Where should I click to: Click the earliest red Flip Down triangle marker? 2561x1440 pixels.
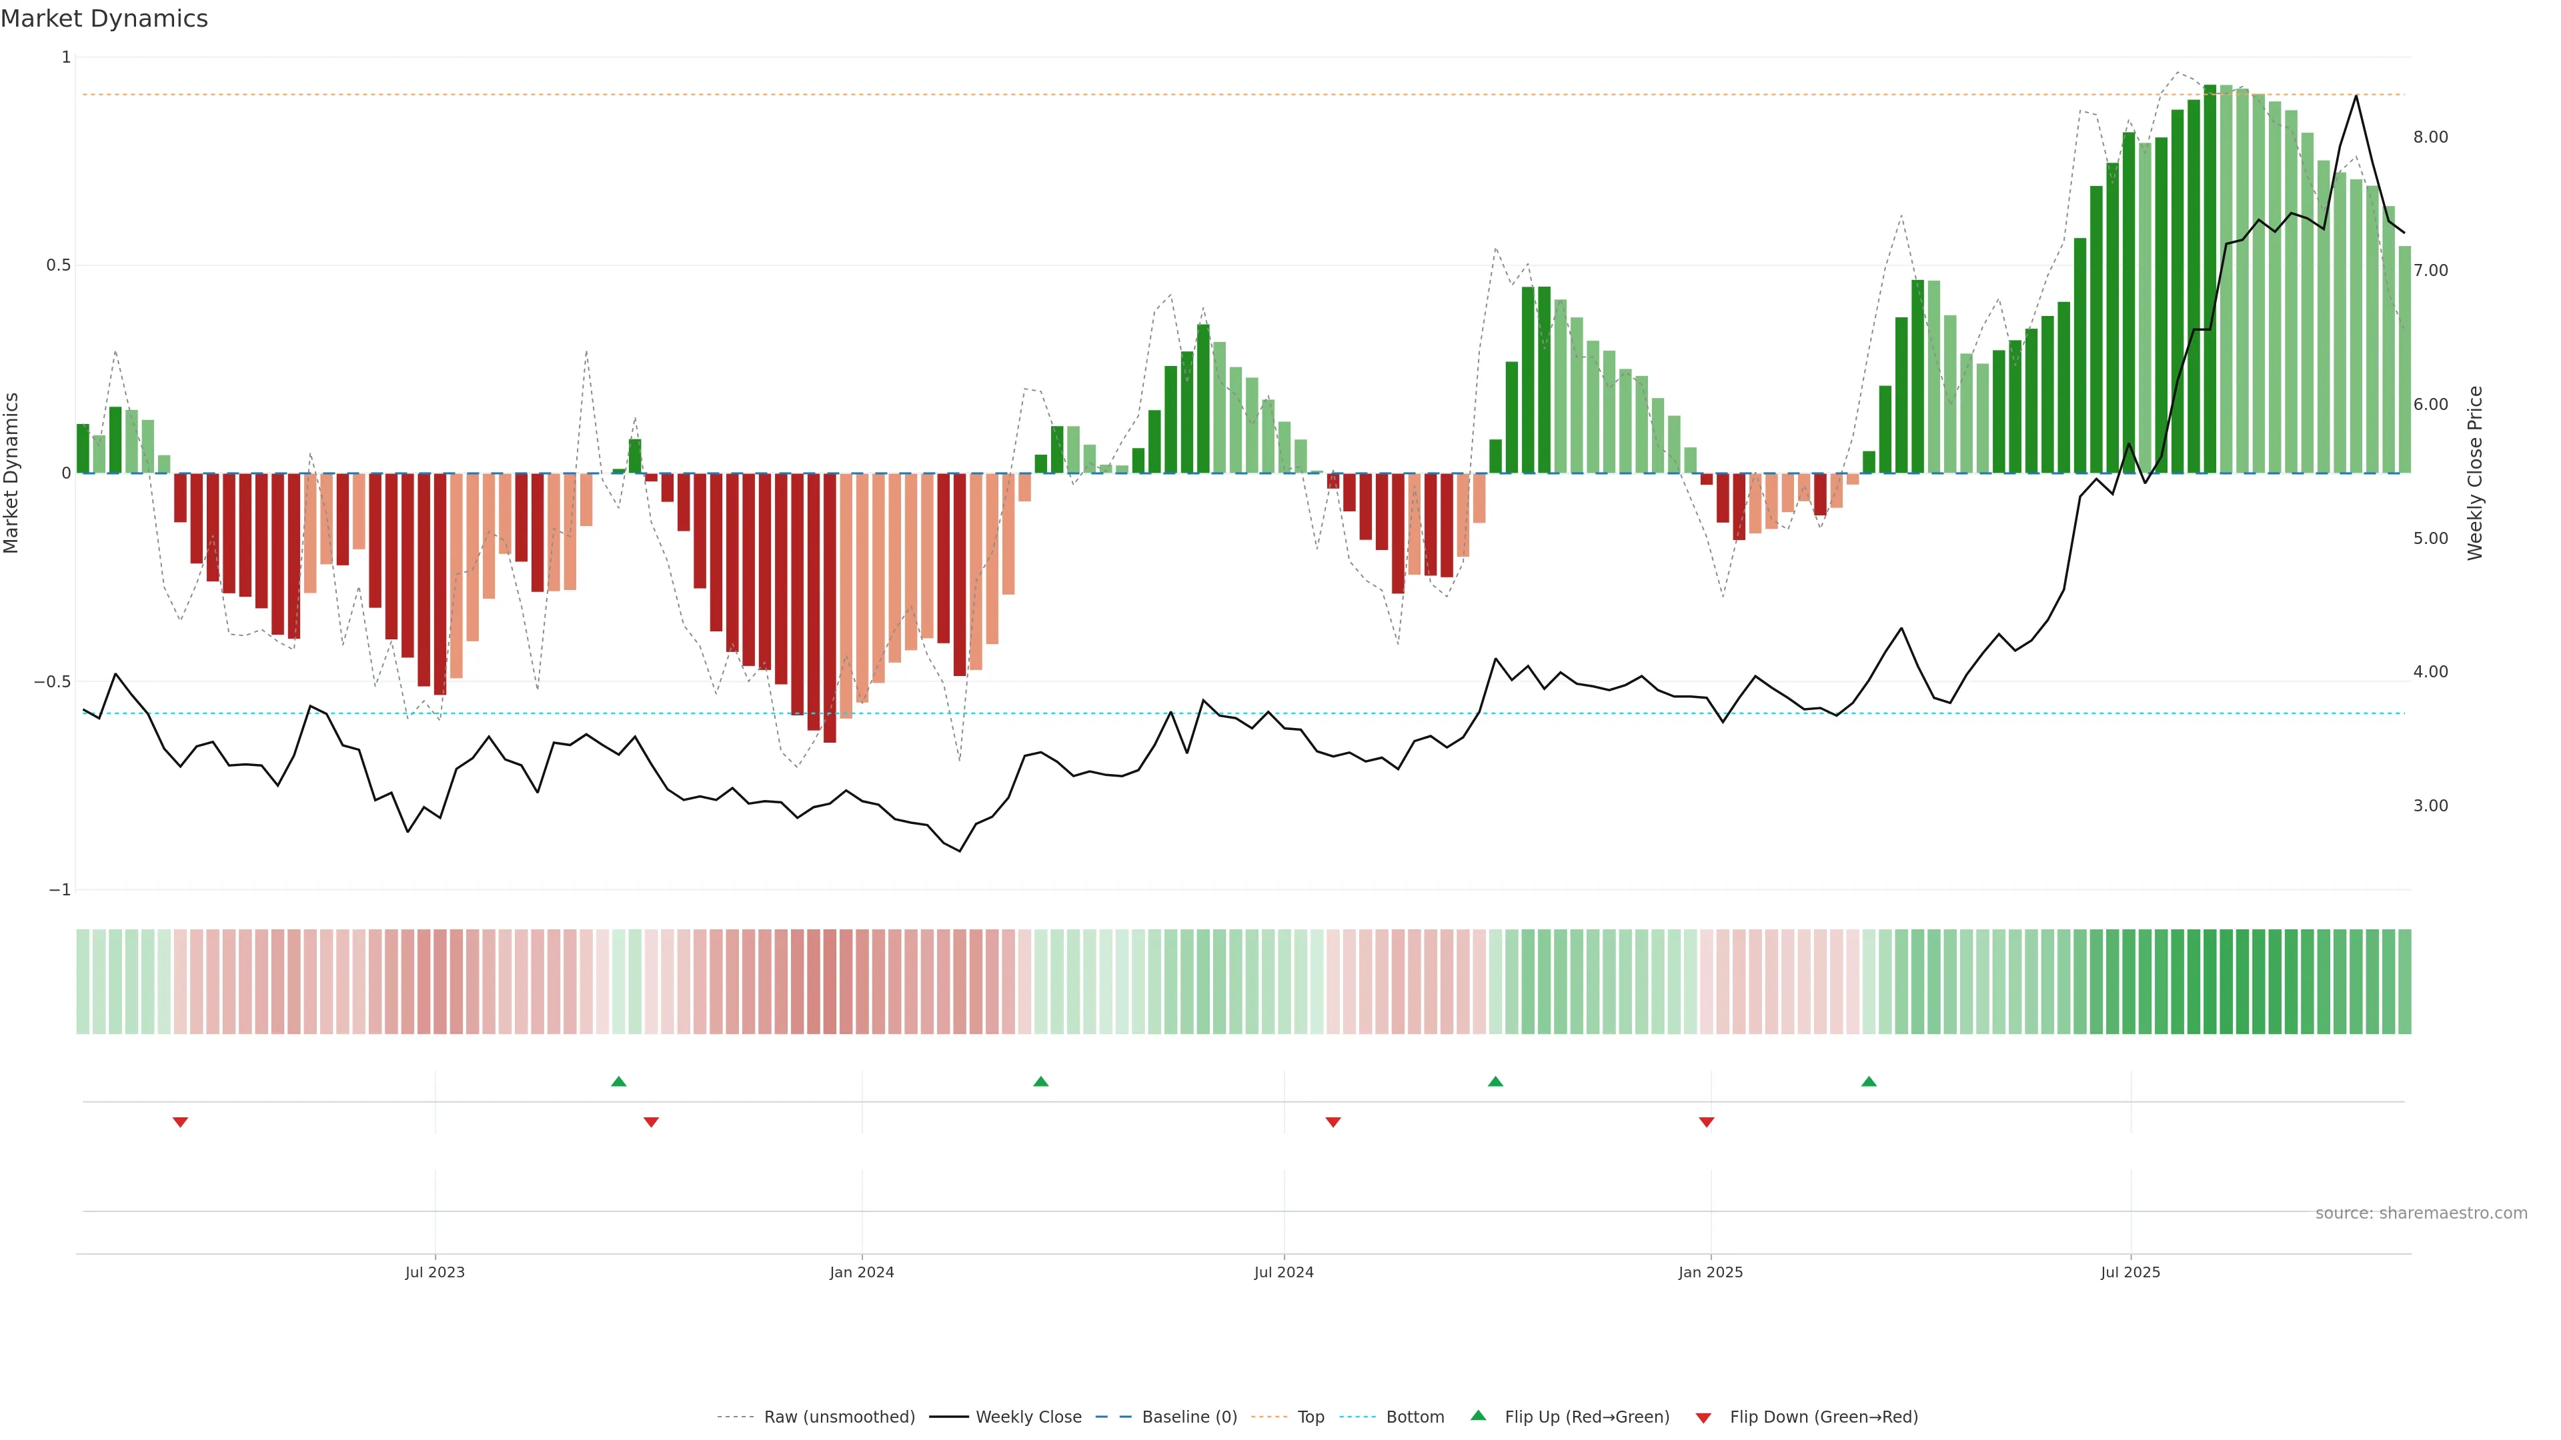pyautogui.click(x=180, y=1122)
